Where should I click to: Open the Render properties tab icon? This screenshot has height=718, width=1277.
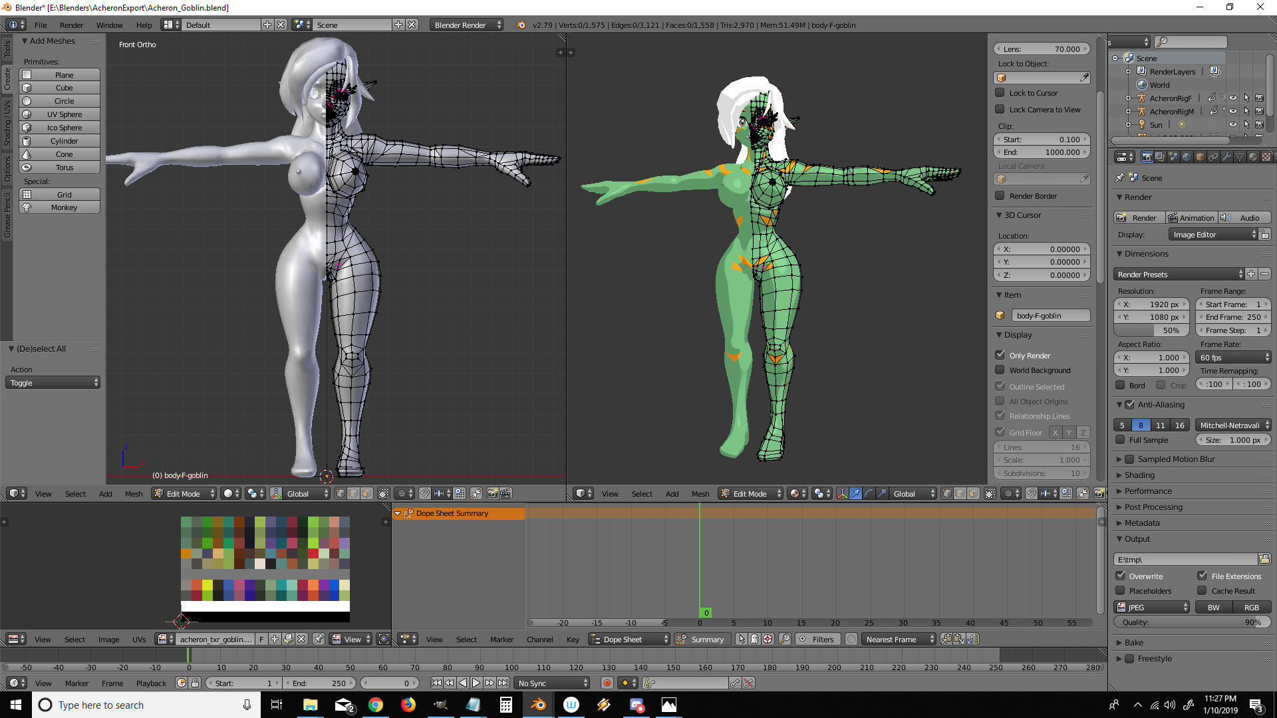1147,157
